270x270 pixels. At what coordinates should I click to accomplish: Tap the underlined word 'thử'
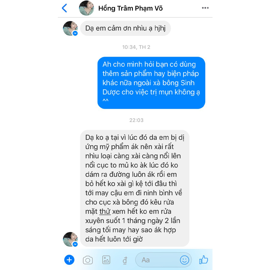tap(105, 212)
